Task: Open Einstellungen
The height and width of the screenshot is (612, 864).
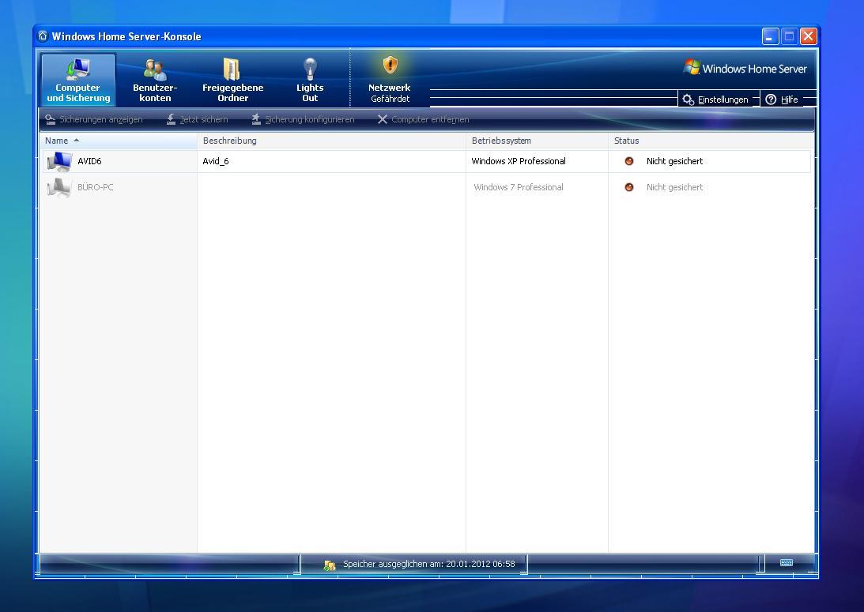Action: tap(715, 99)
